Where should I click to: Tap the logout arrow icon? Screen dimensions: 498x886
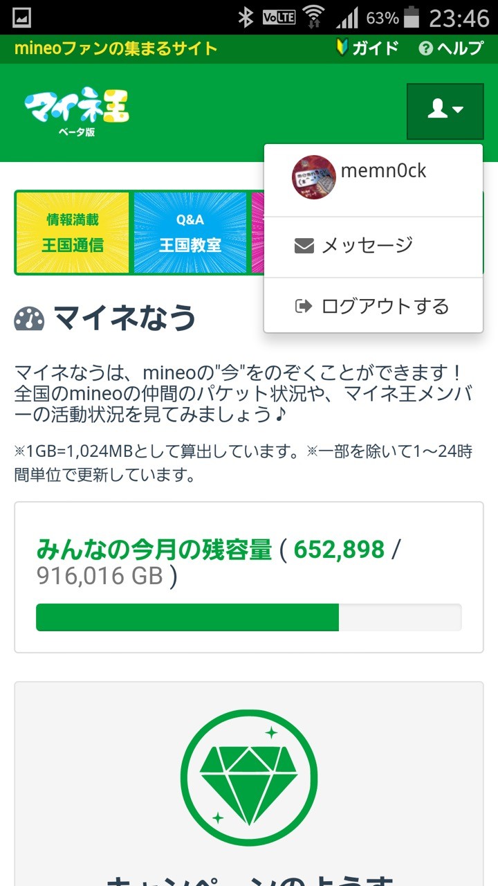pos(304,307)
